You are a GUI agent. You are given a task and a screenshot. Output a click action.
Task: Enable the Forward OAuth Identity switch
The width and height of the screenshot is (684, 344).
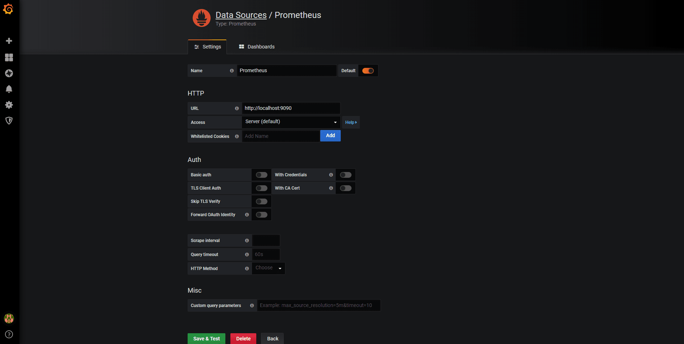coord(262,215)
